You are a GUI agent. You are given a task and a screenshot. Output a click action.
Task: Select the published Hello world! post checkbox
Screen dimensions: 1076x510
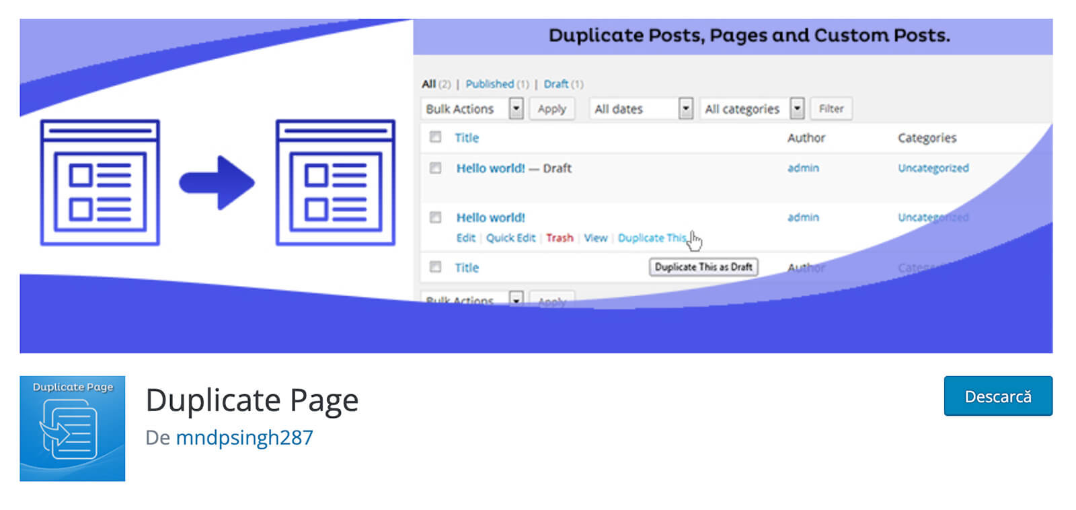point(436,217)
